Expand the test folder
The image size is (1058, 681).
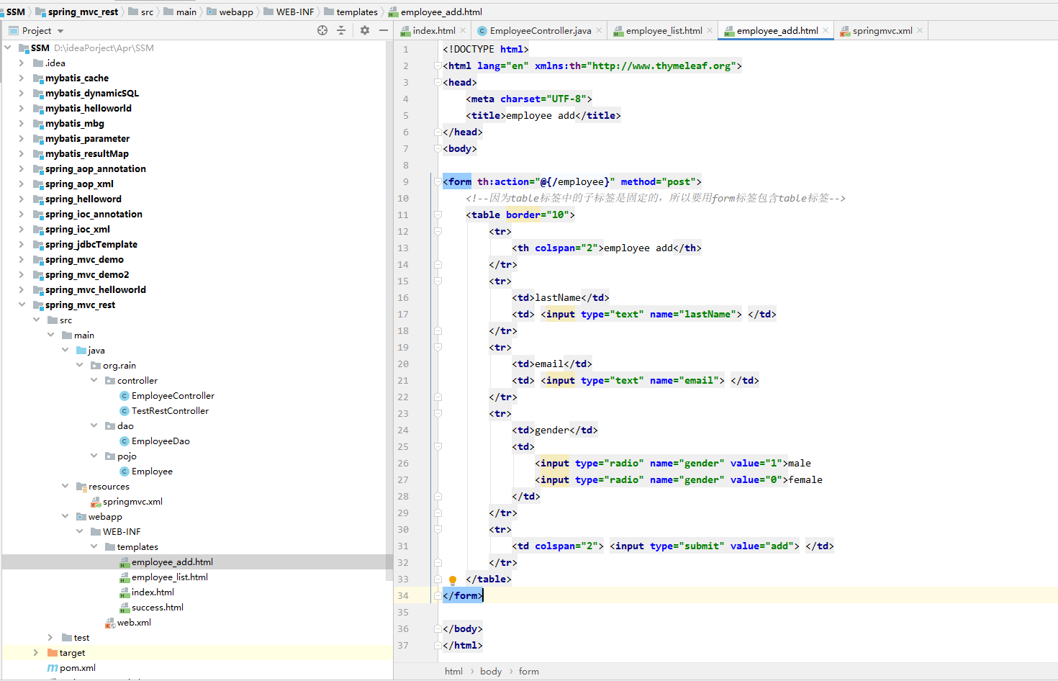pyautogui.click(x=50, y=637)
